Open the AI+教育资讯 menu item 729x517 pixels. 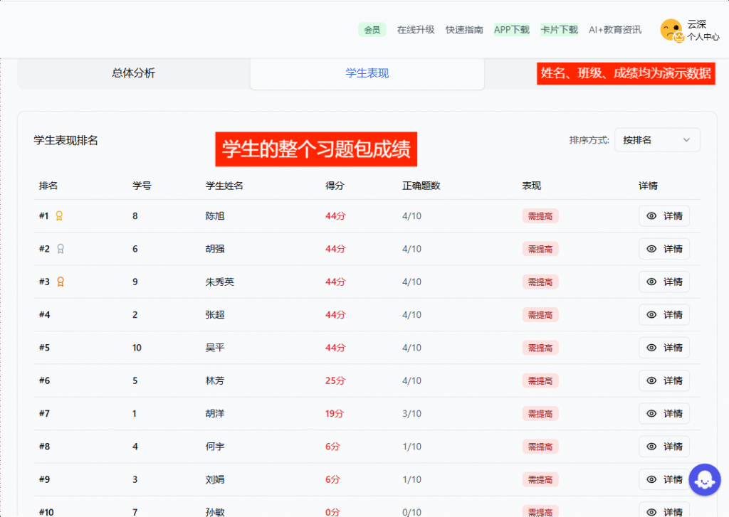tap(615, 30)
